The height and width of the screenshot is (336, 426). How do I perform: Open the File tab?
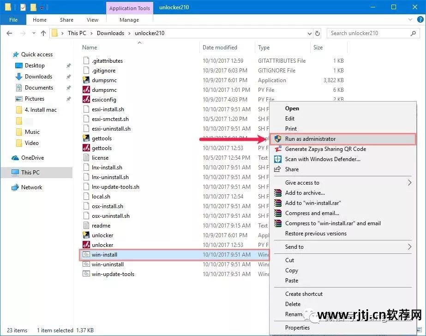(13, 20)
